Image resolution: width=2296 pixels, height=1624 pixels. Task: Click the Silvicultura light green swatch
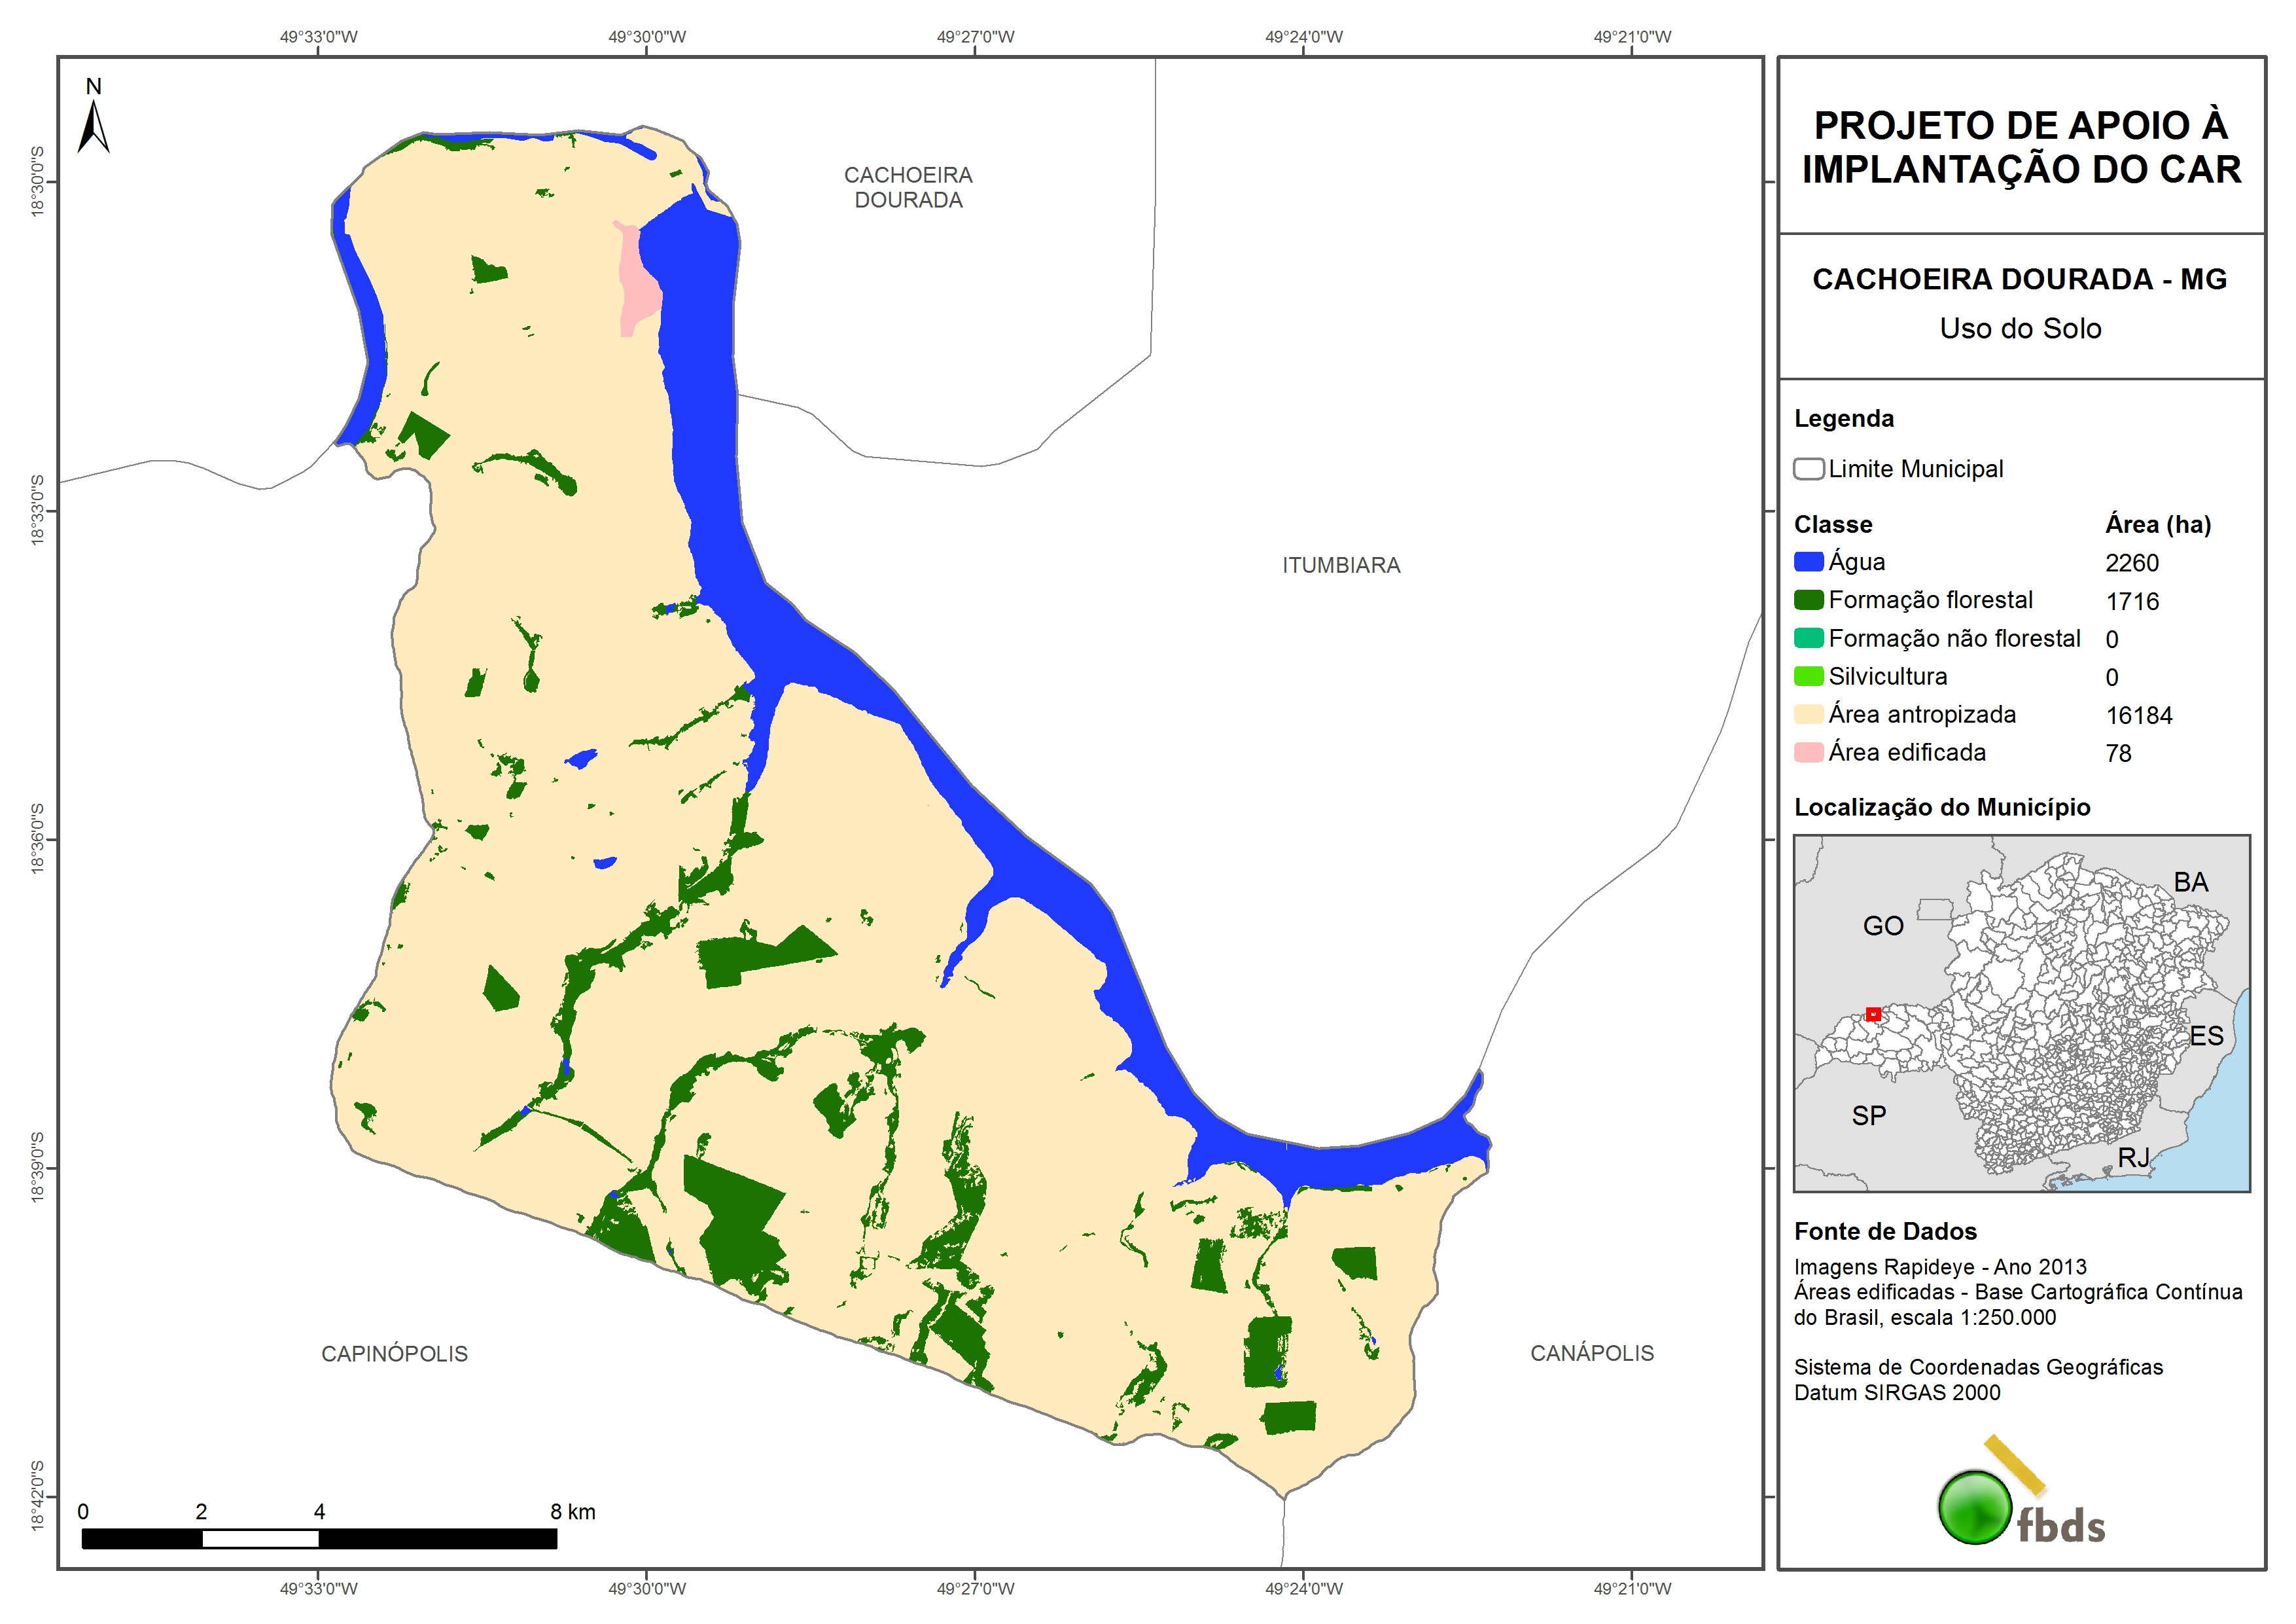(1808, 676)
